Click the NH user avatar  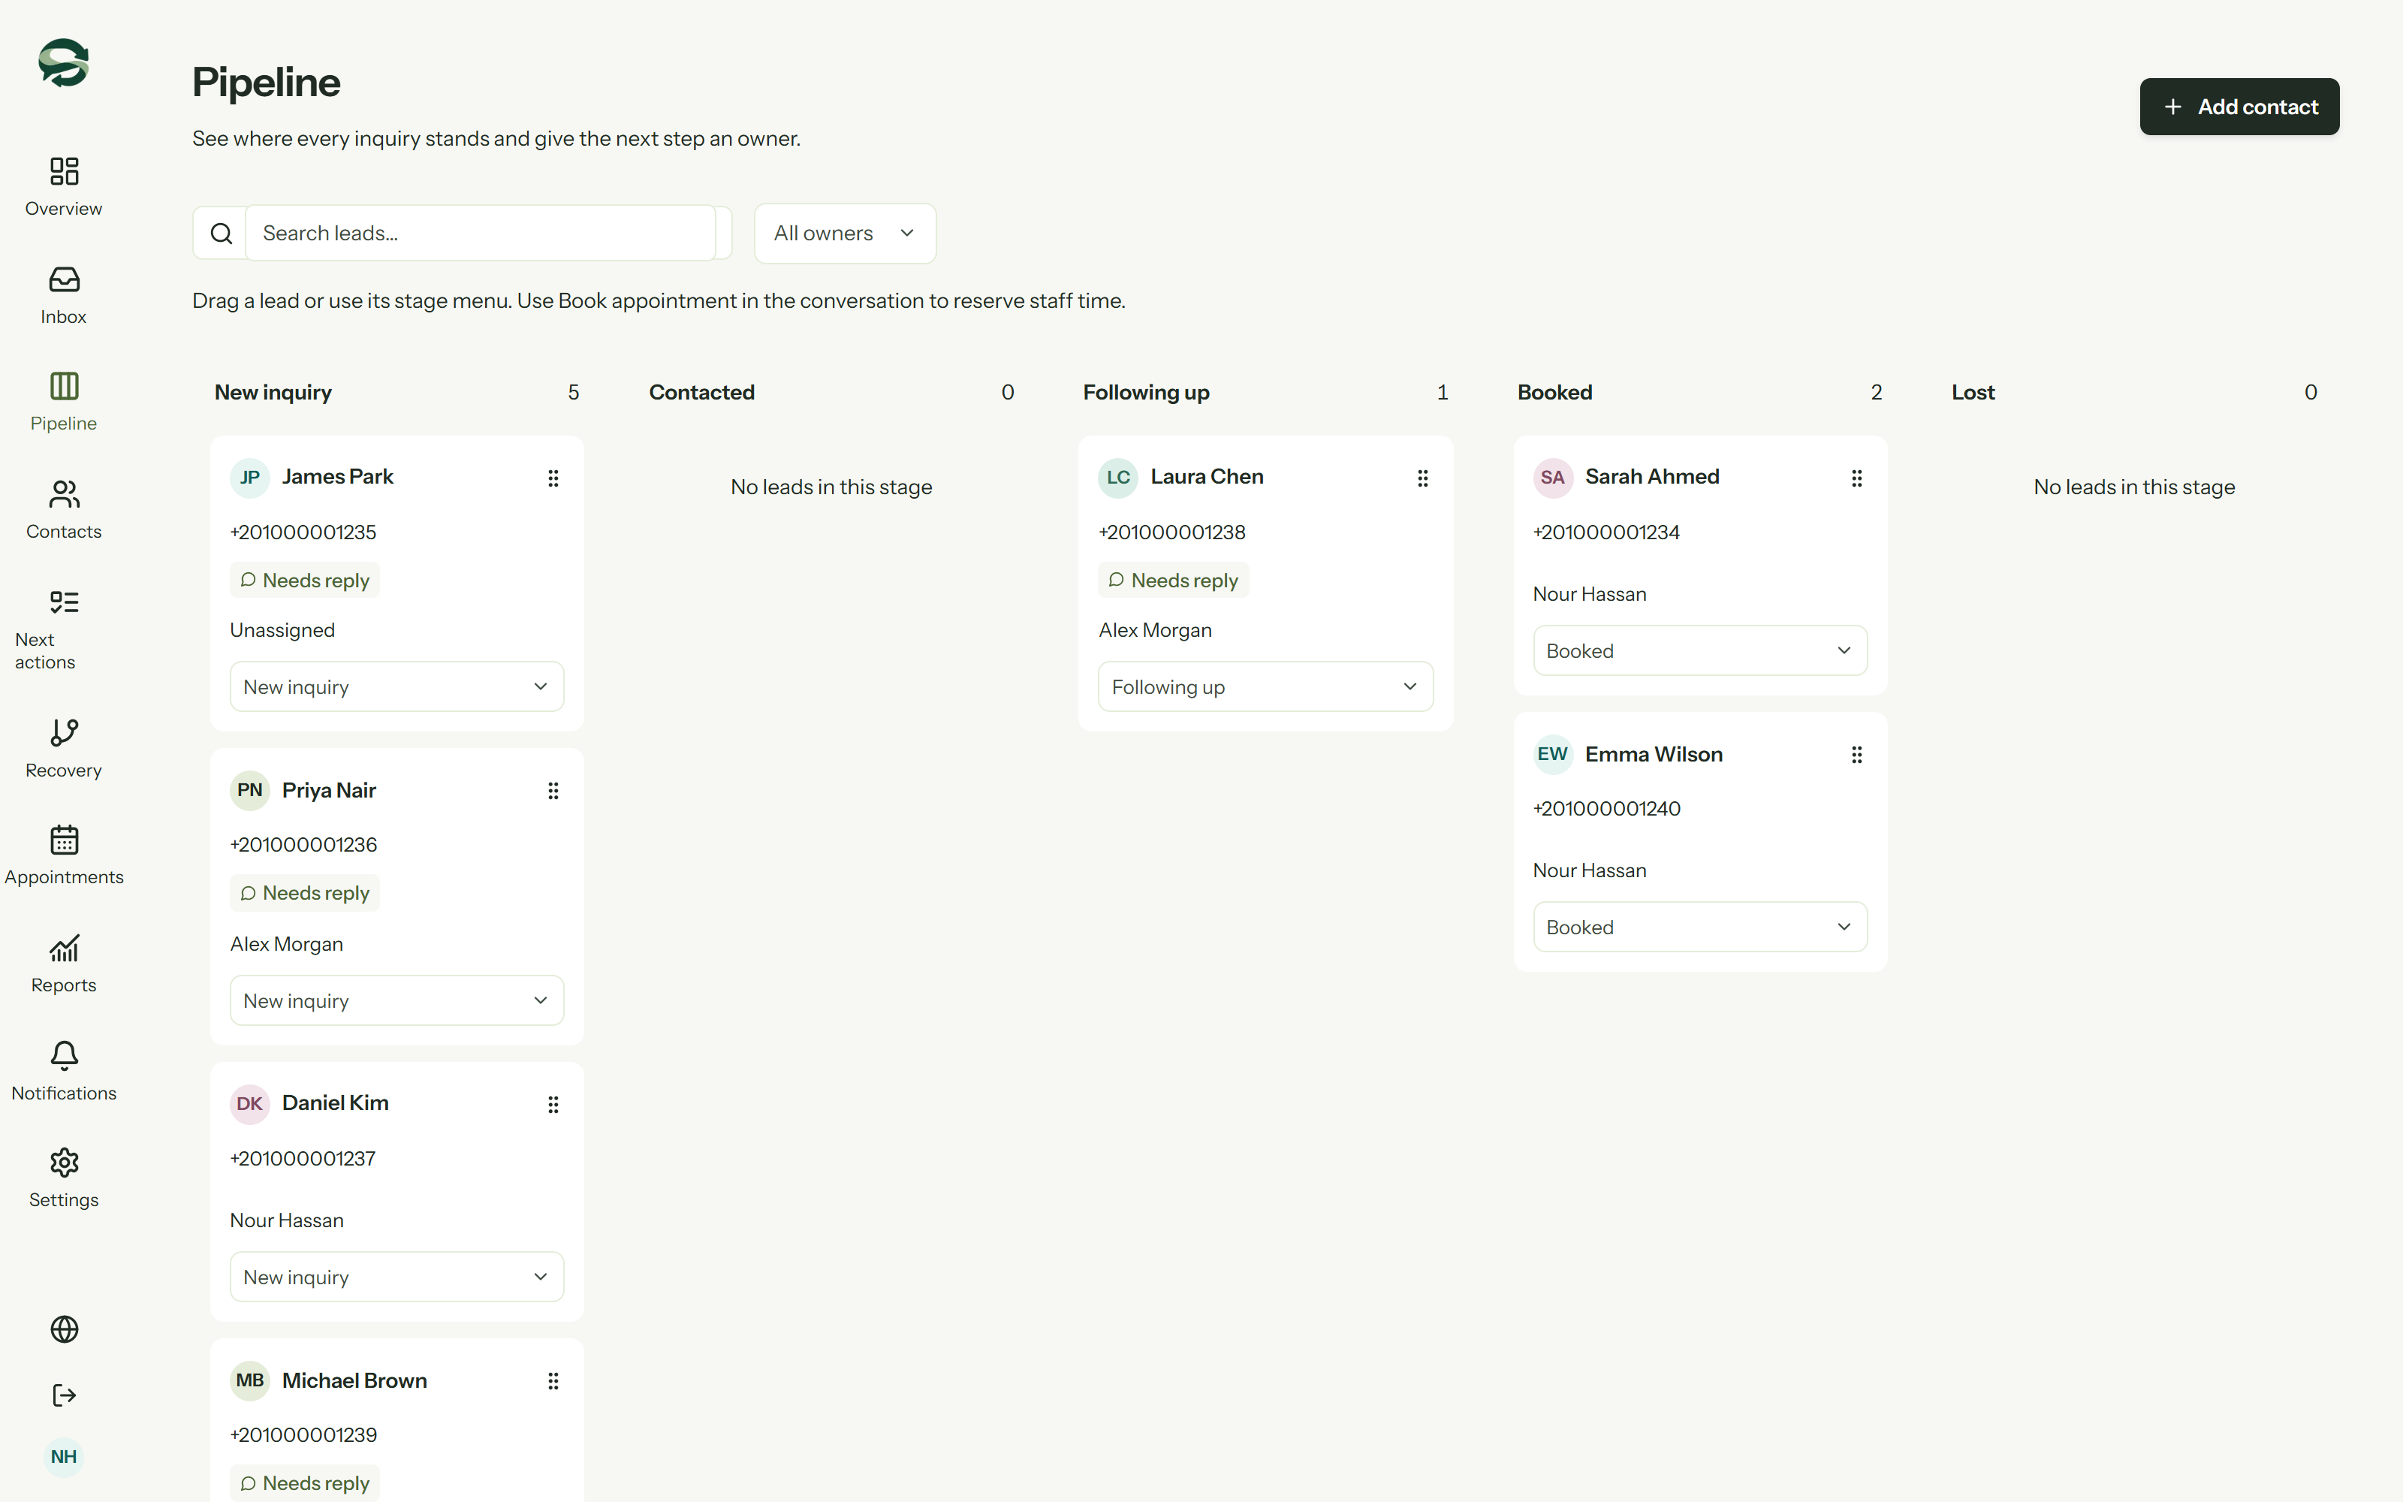64,1456
